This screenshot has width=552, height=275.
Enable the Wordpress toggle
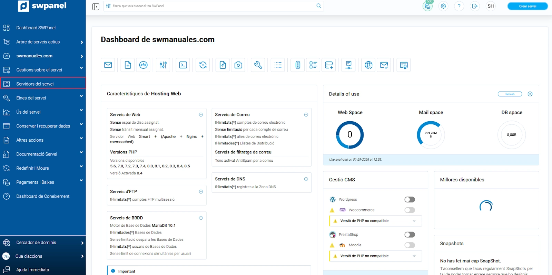point(410,199)
